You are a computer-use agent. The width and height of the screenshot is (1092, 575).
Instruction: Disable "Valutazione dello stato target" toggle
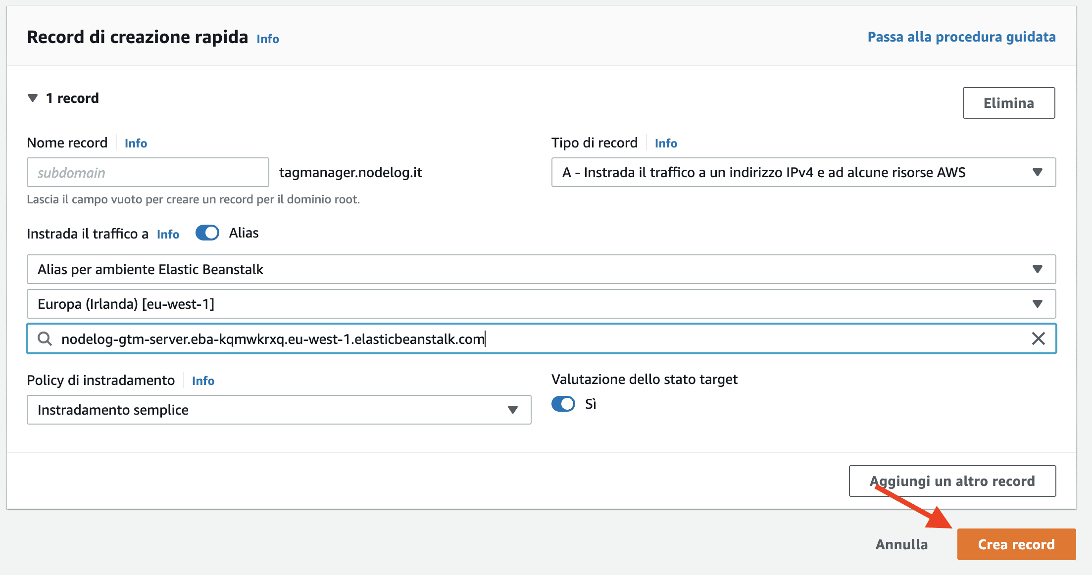(563, 404)
